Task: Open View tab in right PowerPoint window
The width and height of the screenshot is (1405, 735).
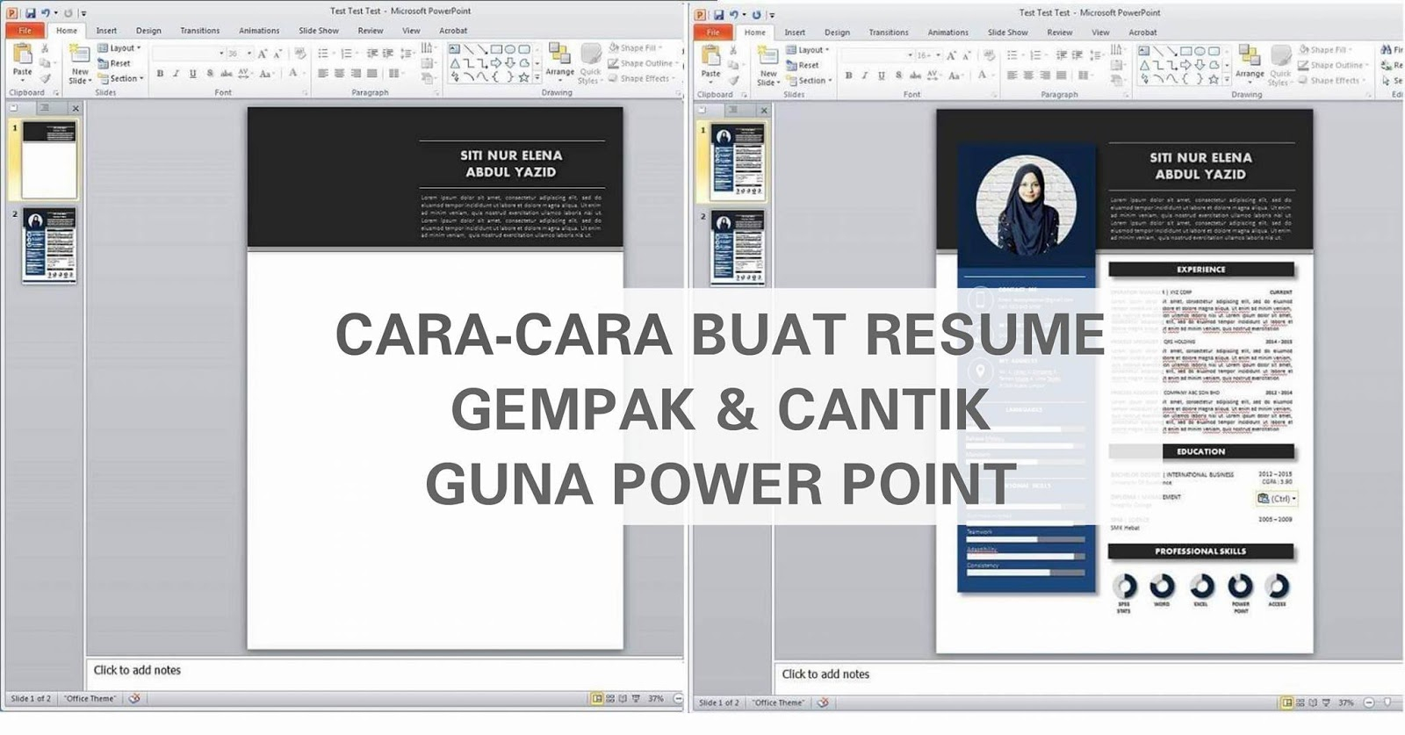Action: click(x=1100, y=32)
